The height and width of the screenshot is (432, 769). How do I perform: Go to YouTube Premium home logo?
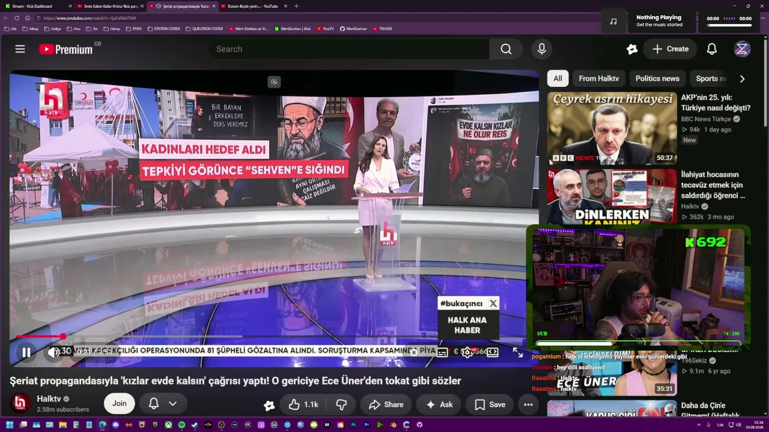tap(66, 49)
